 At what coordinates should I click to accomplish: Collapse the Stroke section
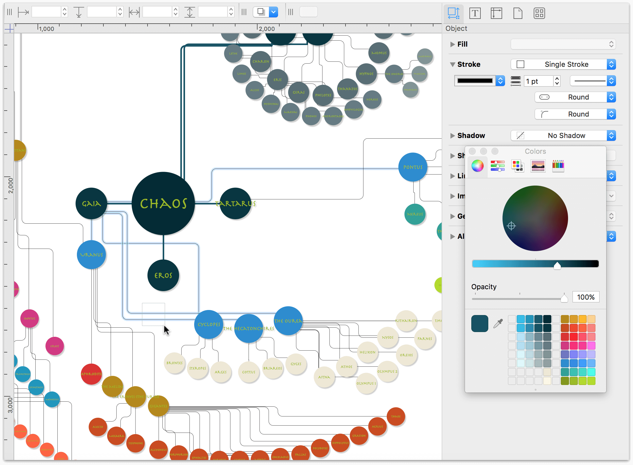(453, 64)
